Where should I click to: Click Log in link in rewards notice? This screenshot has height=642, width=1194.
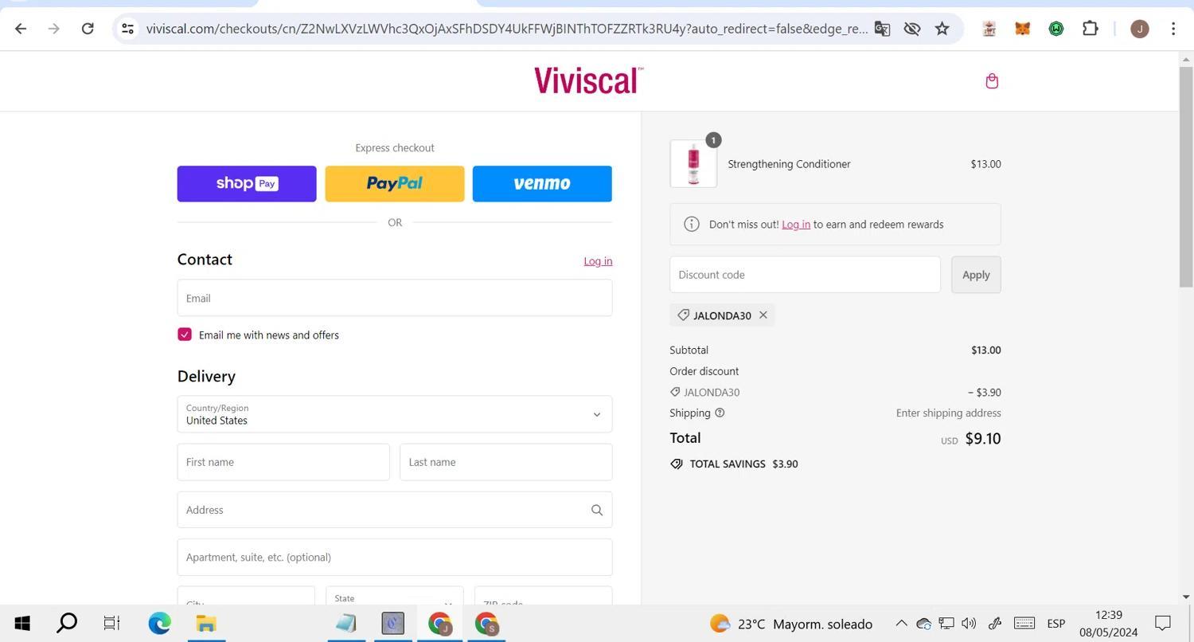click(796, 225)
